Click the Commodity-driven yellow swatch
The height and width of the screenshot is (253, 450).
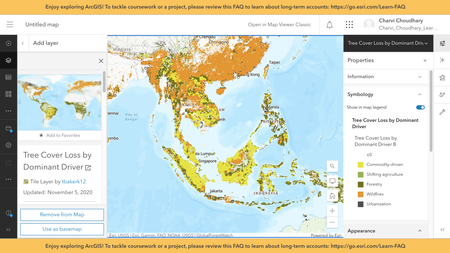[360, 165]
